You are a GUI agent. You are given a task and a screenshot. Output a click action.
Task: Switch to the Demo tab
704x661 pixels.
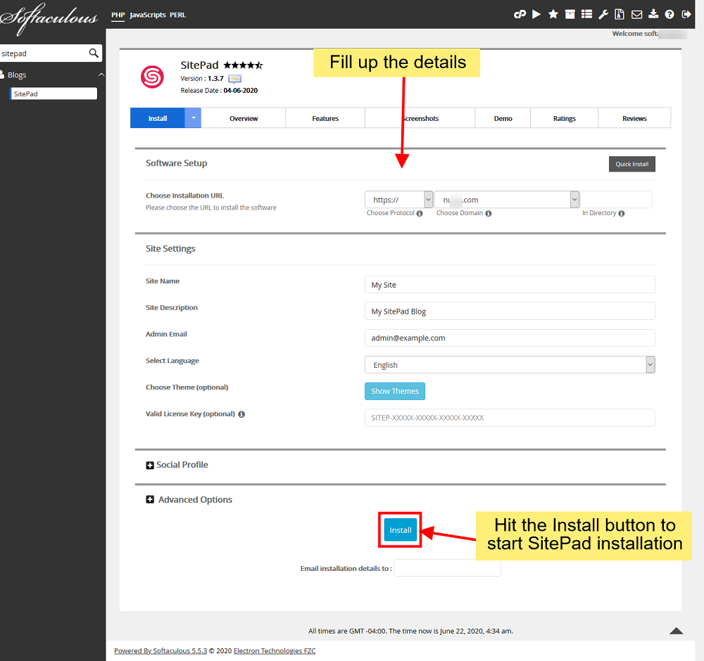[x=503, y=118]
